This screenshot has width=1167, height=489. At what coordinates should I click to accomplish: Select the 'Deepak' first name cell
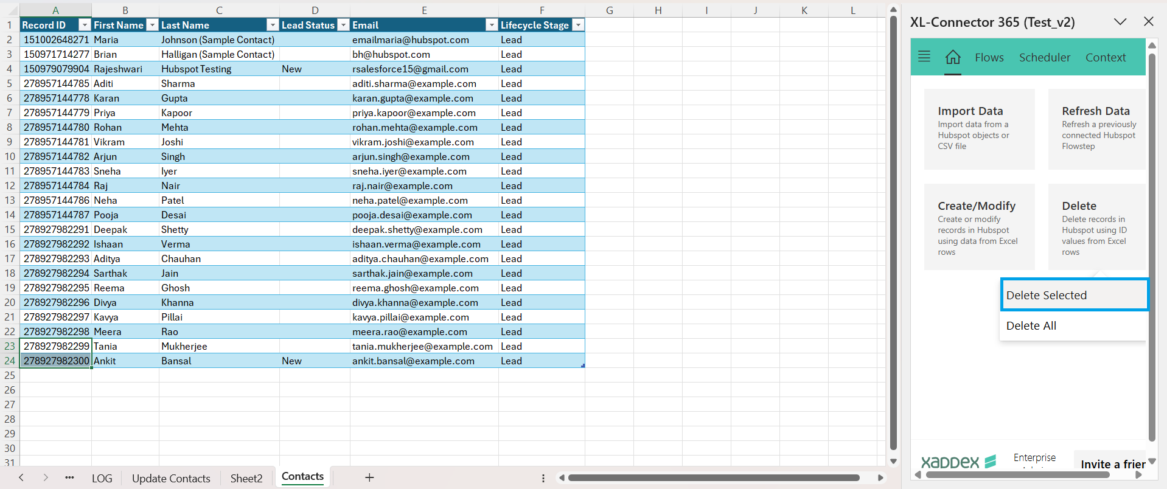[x=125, y=229]
